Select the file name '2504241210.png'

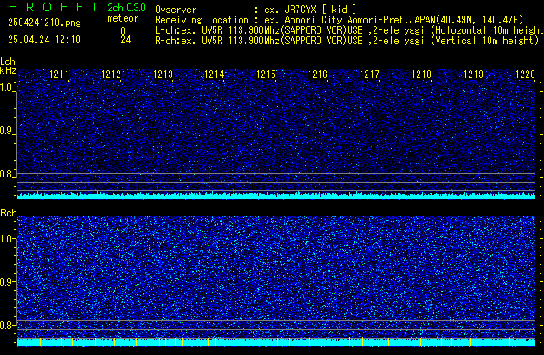(44, 23)
